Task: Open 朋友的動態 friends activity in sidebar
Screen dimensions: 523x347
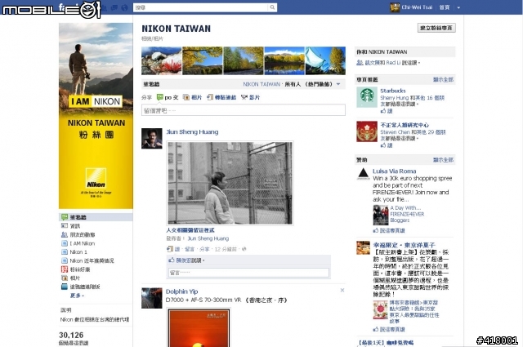Action: pos(78,234)
